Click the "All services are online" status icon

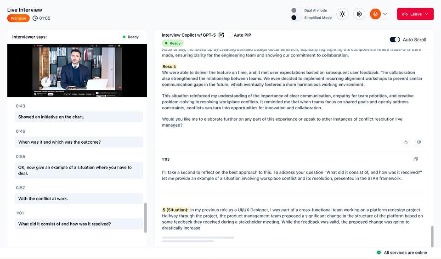click(379, 252)
